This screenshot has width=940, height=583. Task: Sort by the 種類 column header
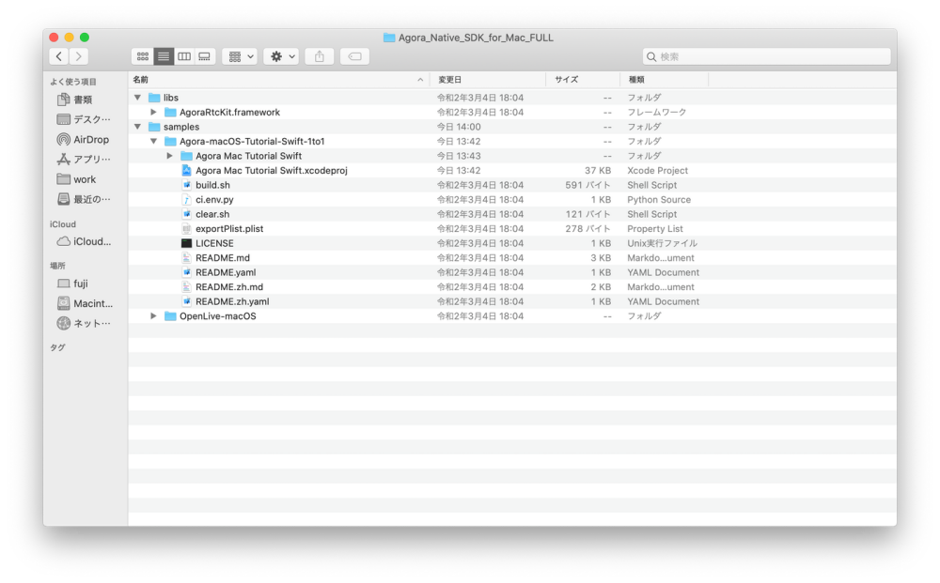pos(665,80)
